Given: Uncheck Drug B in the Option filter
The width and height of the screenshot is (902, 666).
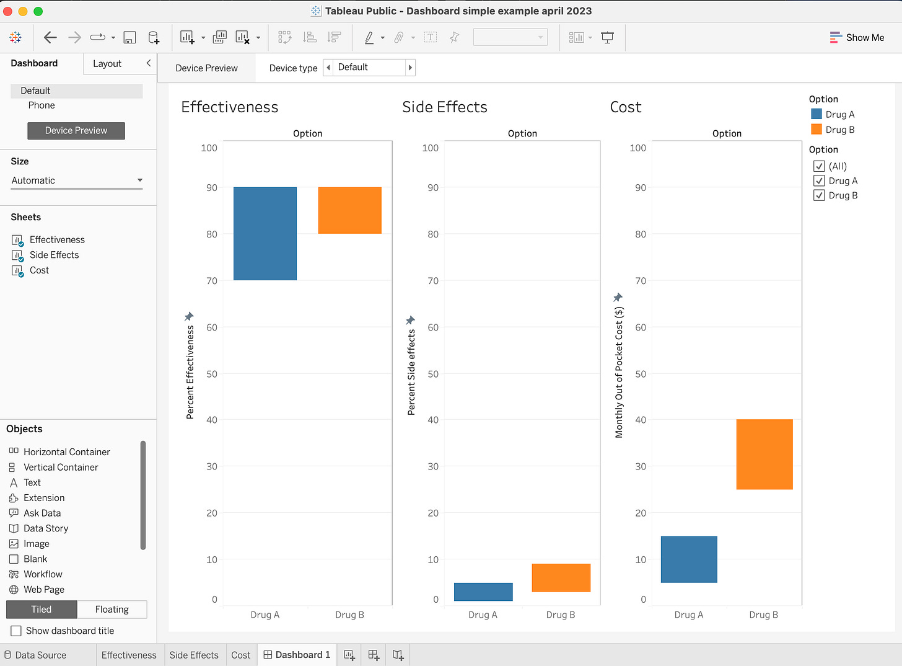Looking at the screenshot, I should [820, 195].
